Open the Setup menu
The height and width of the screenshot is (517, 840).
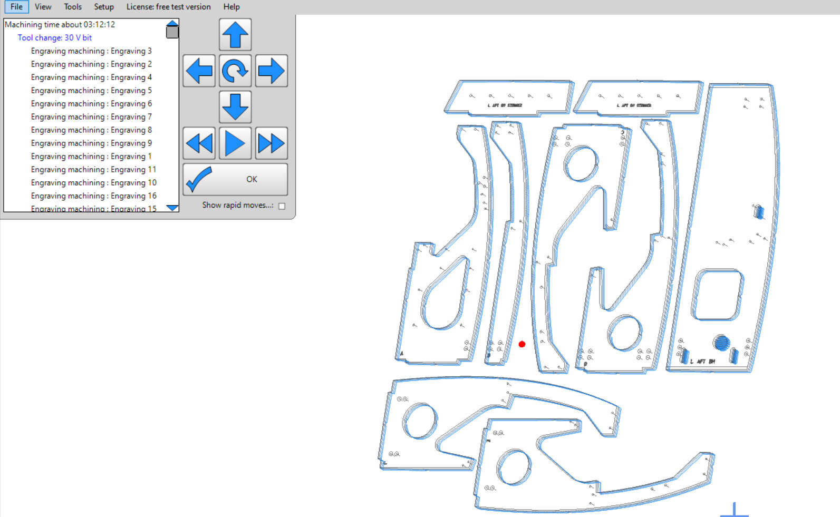(104, 7)
